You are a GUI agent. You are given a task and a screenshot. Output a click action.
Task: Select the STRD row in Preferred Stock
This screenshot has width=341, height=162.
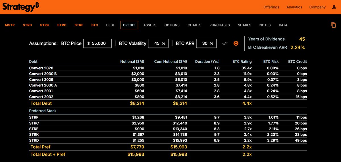pos(168,140)
